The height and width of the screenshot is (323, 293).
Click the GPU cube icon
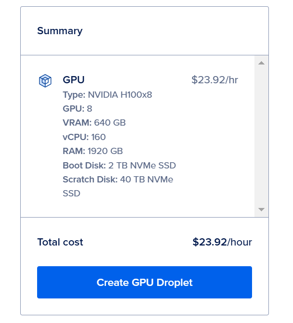45,80
